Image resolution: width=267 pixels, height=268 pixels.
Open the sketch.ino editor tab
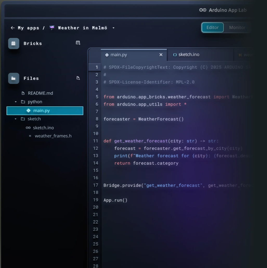tap(188, 55)
